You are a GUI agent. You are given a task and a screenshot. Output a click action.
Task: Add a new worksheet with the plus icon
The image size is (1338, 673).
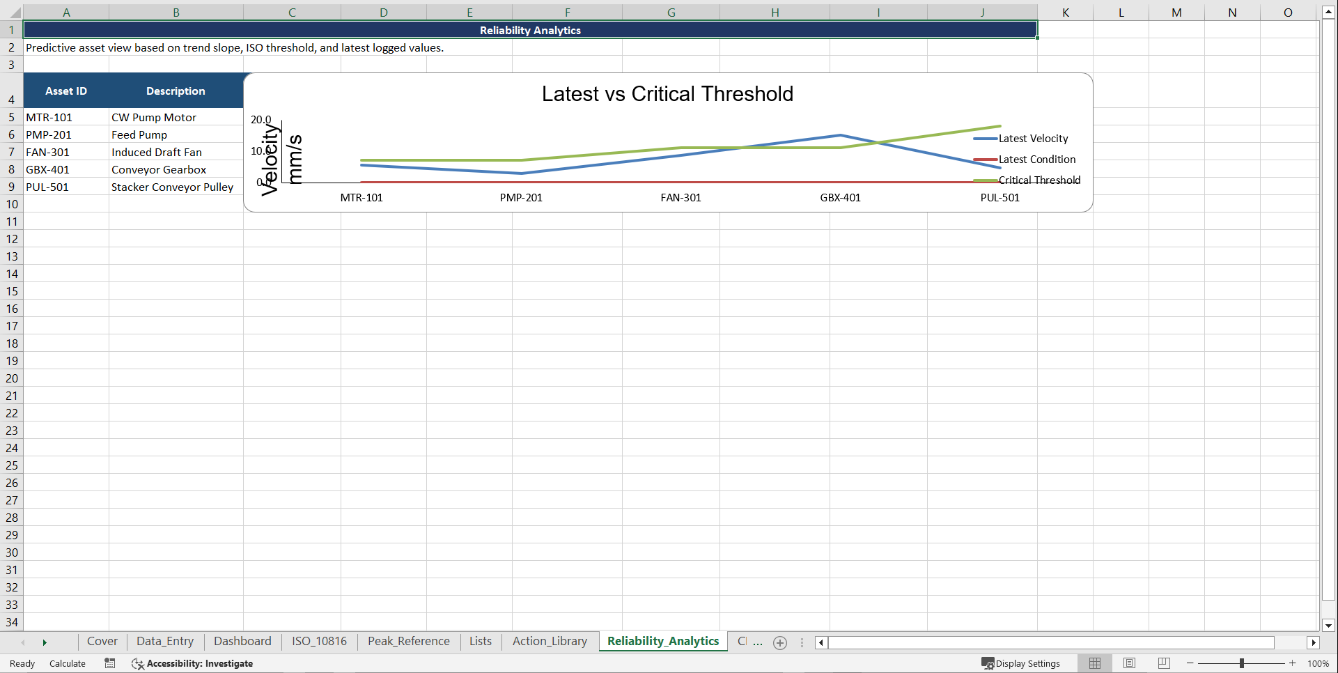(x=779, y=642)
